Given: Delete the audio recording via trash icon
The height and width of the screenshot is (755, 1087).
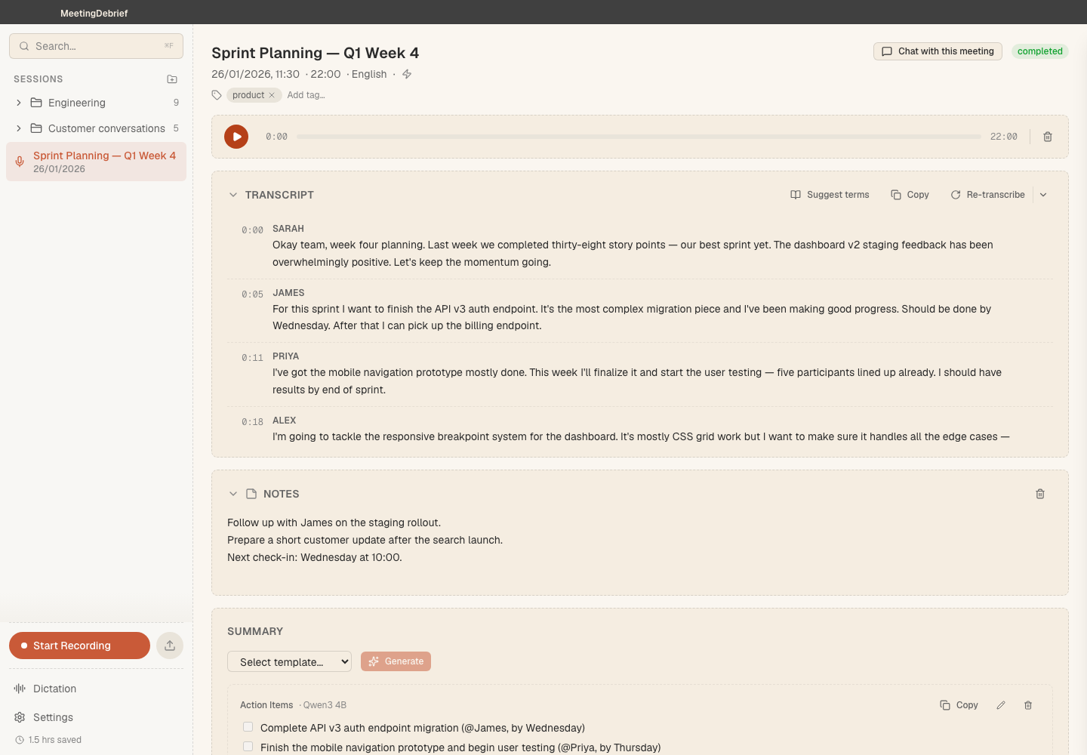Looking at the screenshot, I should (x=1048, y=137).
